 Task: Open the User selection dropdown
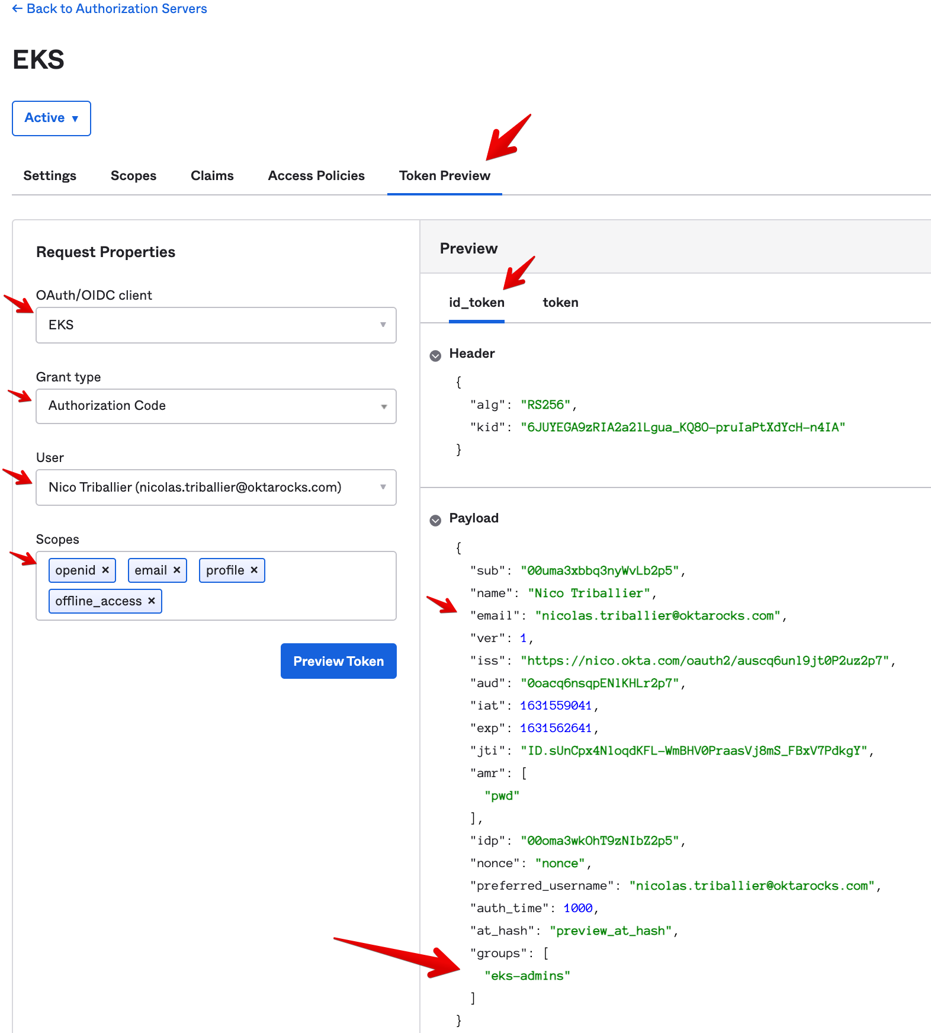click(x=216, y=487)
